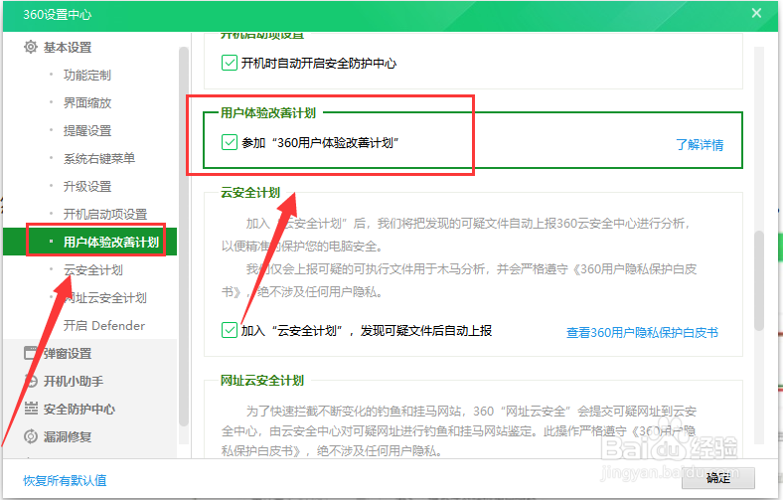783x500 pixels.
Task: Click the 开机小助手 clock icon
Action: pyautogui.click(x=31, y=381)
